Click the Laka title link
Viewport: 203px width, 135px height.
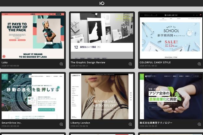(x=5, y=63)
